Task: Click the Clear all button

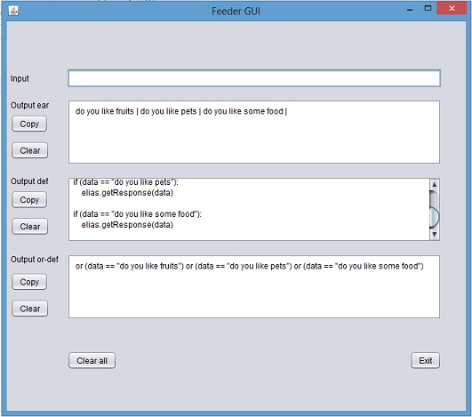Action: coord(92,360)
